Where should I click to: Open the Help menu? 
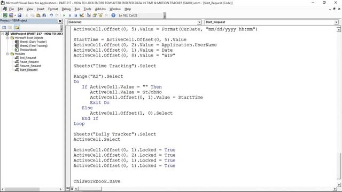click(128, 9)
